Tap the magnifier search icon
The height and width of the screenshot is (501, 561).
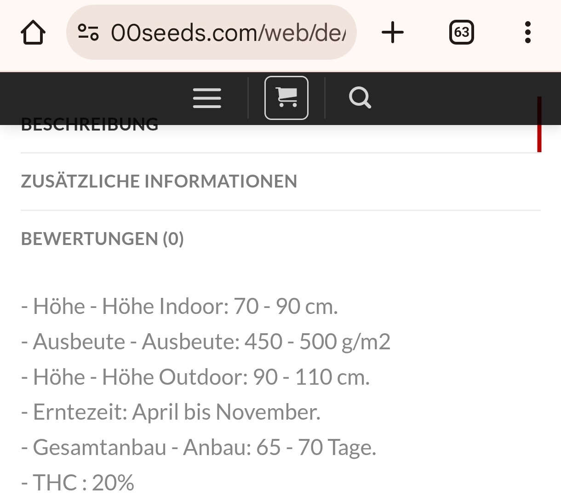coord(360,98)
